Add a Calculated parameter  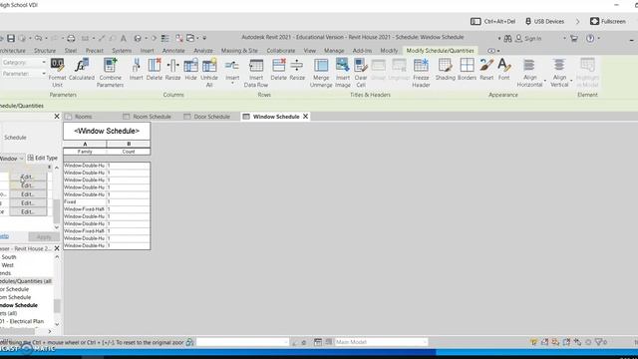[82, 69]
